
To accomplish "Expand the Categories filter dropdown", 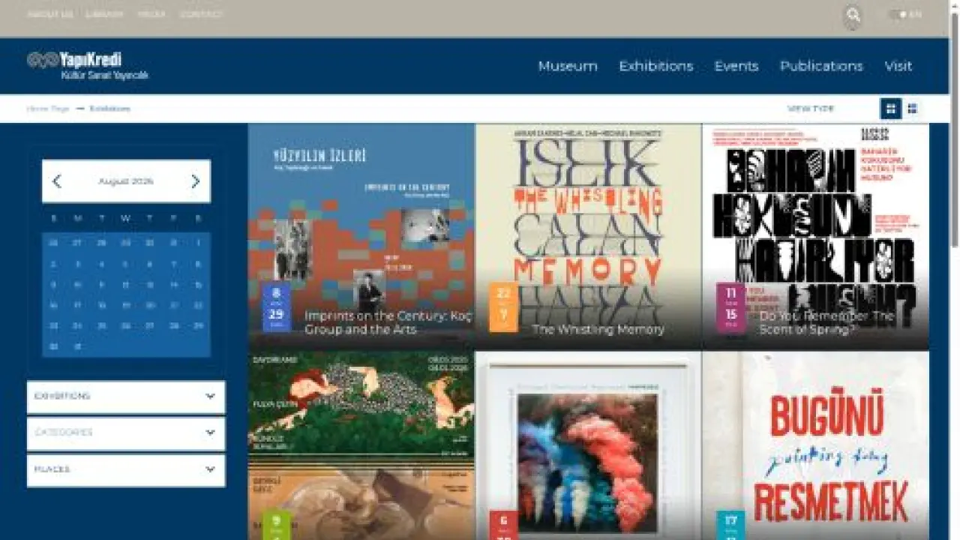I will 126,433.
